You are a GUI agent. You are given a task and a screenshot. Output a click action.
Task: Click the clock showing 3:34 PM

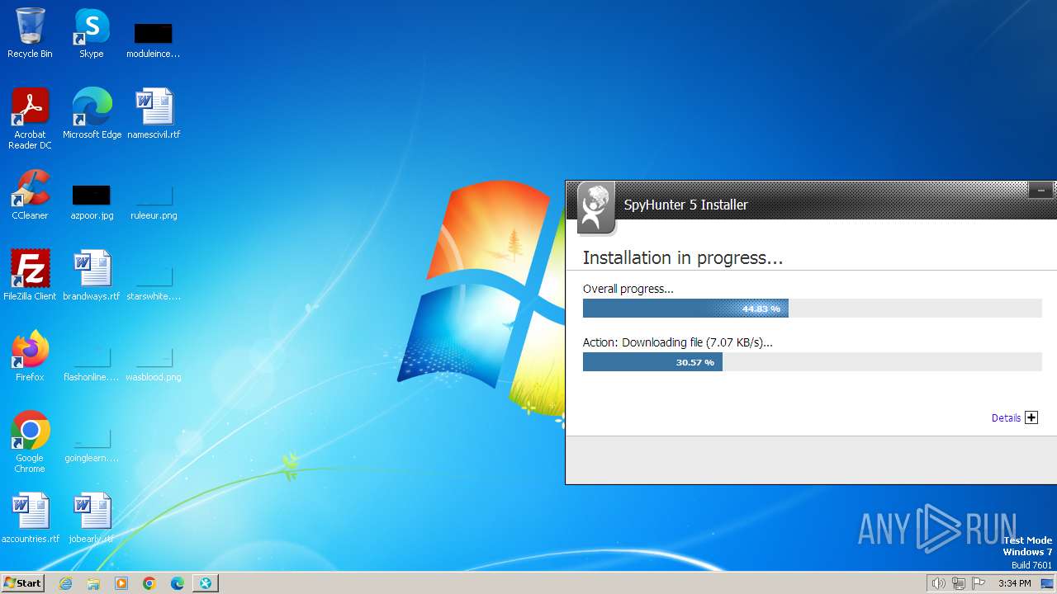pyautogui.click(x=1014, y=583)
